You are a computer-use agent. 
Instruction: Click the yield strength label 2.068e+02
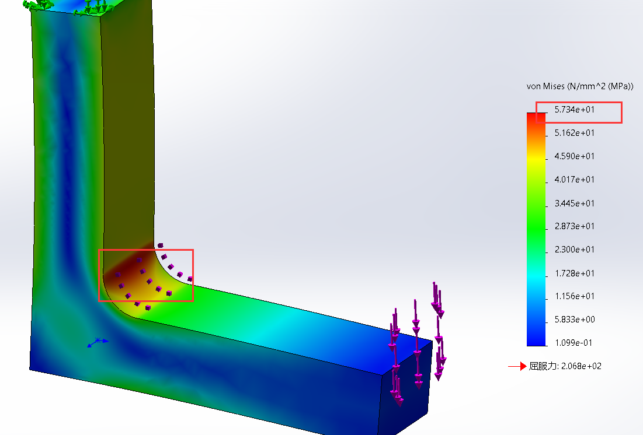coord(565,367)
